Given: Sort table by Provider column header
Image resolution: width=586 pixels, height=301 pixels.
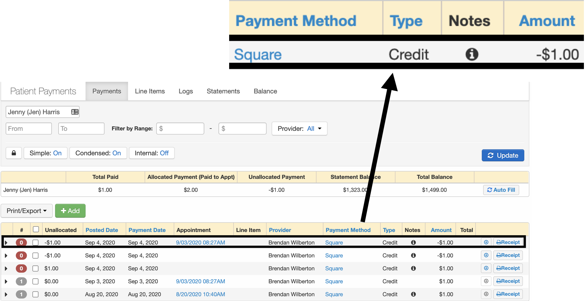Looking at the screenshot, I should 280,230.
